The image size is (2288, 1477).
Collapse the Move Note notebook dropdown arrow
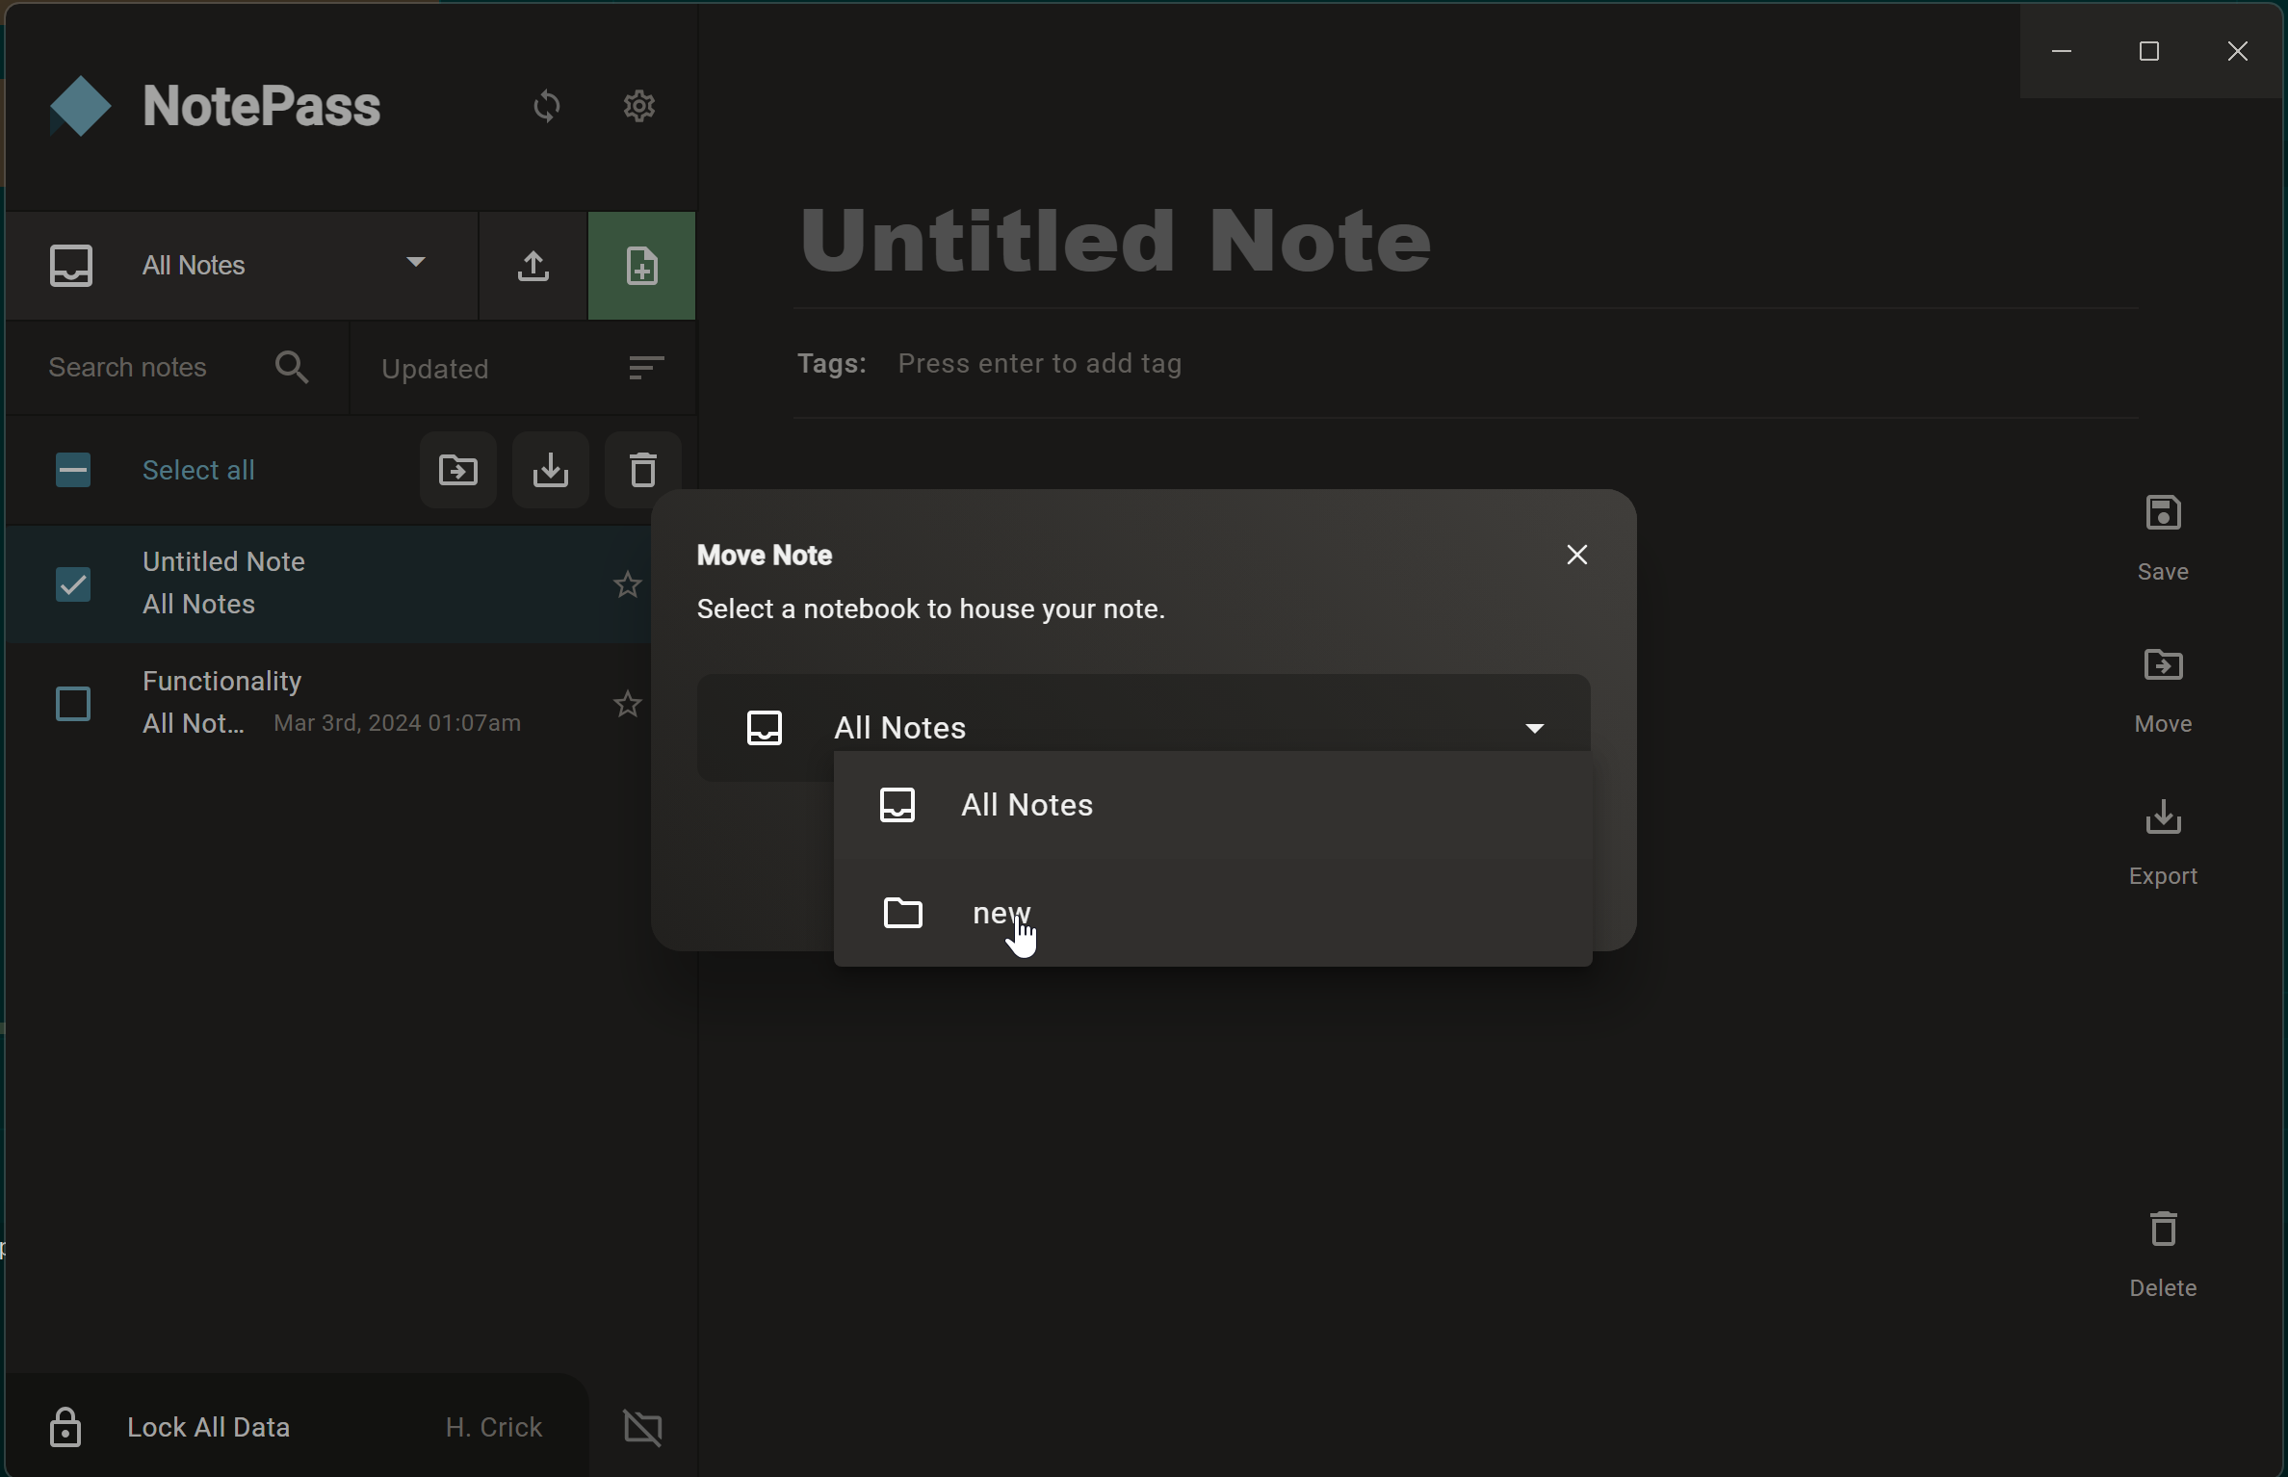1535,728
